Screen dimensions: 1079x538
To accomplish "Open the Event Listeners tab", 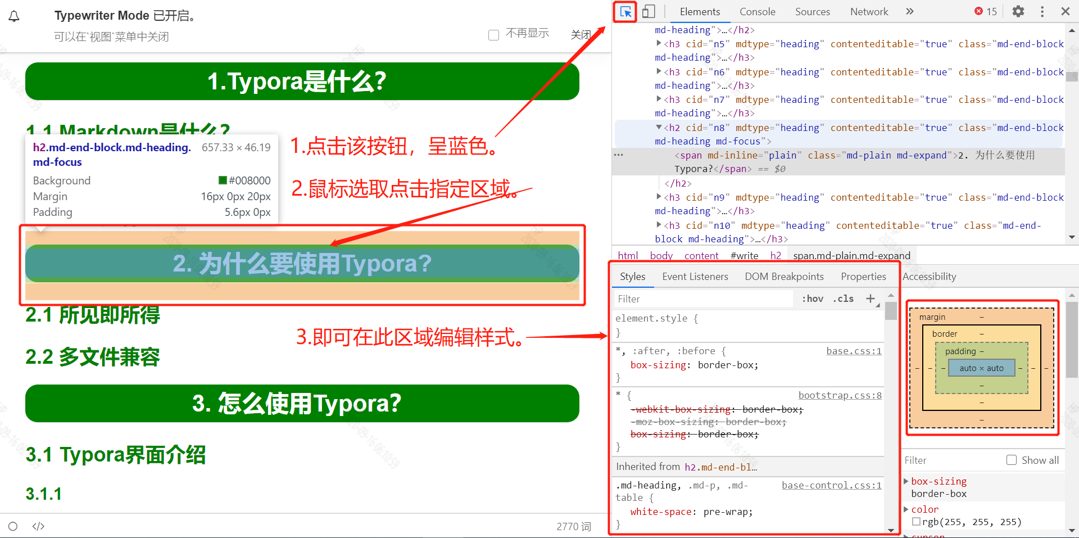I will tap(695, 277).
